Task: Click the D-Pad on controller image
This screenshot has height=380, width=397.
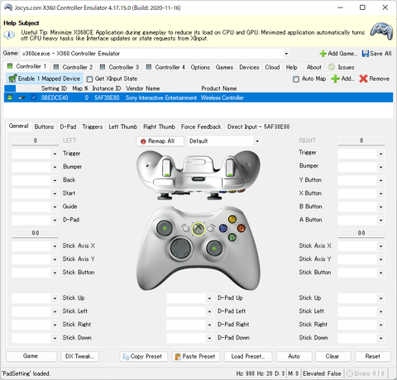Action: point(180,248)
